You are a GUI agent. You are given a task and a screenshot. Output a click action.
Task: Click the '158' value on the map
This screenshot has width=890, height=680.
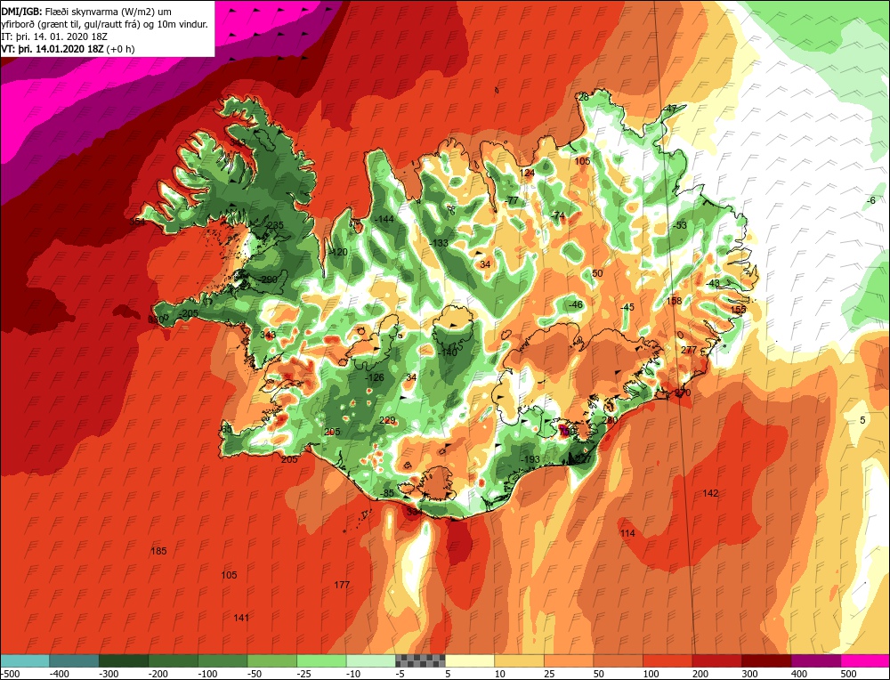(x=675, y=301)
